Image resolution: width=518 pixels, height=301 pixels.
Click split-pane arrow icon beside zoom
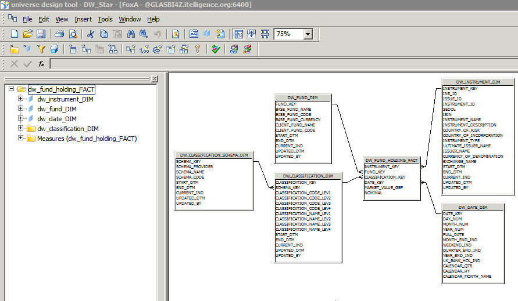point(251,34)
